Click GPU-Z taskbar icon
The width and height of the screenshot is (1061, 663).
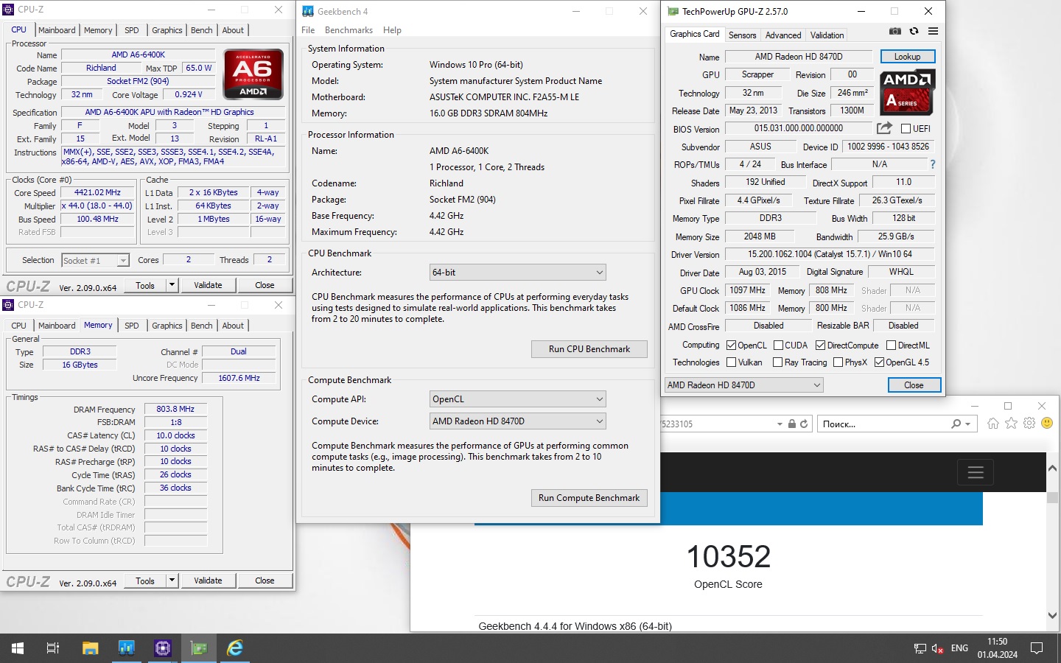click(199, 648)
